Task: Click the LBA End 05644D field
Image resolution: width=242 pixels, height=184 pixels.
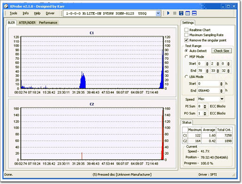Action: pyautogui.click(x=209, y=91)
